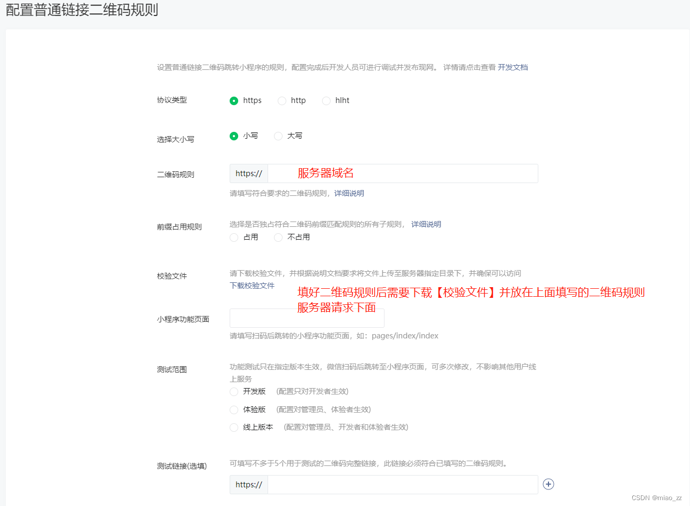Select the http protocol option
690x506 pixels.
pyautogui.click(x=282, y=101)
